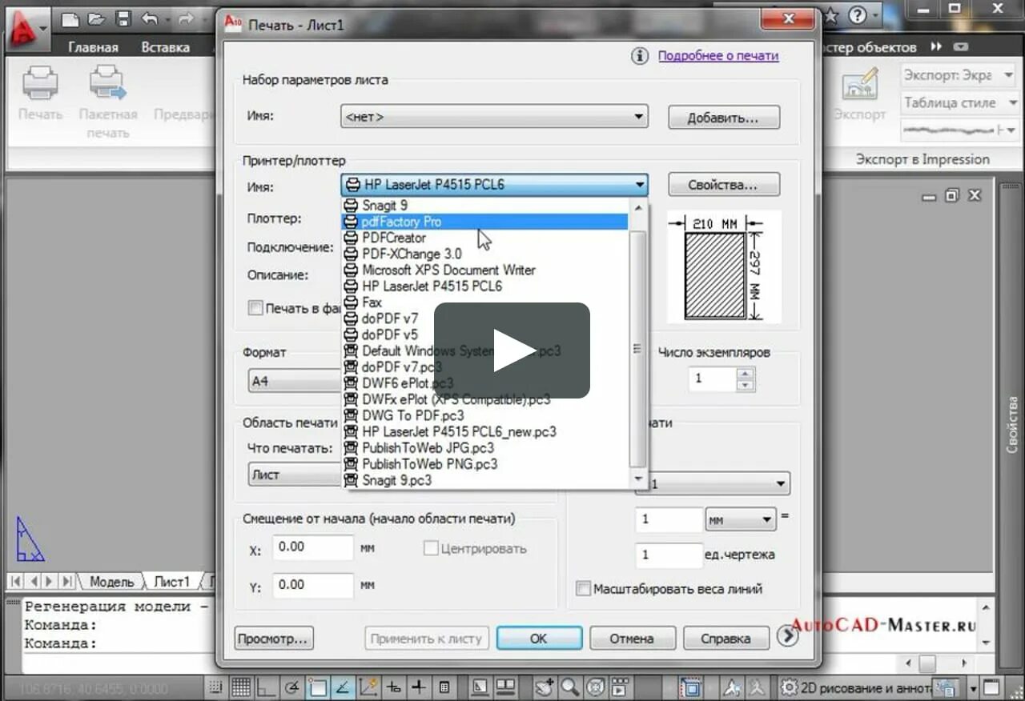Toggle Dynamic Input in the status bar
This screenshot has height=701, width=1025.
[x=395, y=687]
